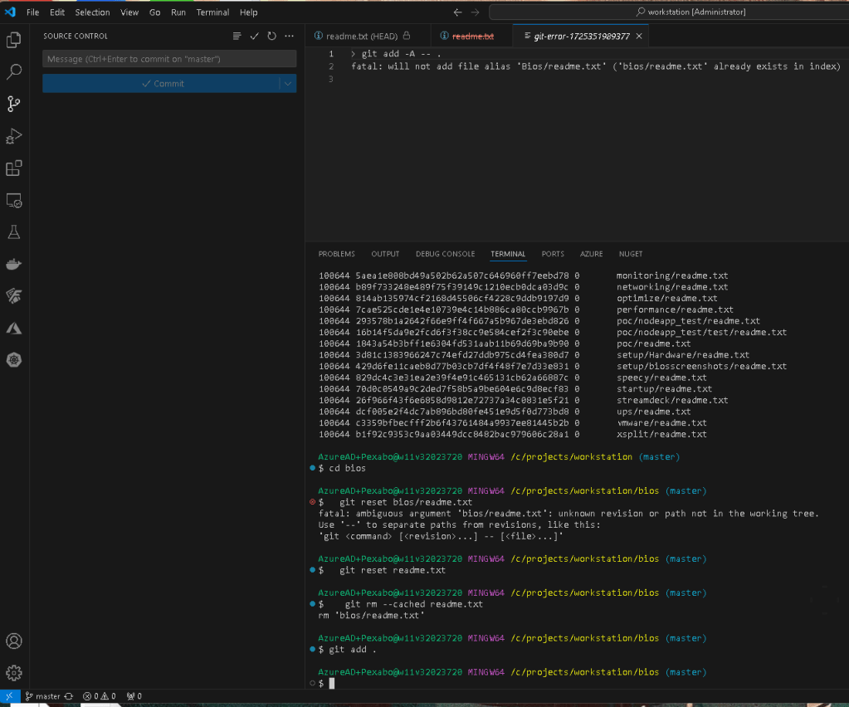Click 'setup/Hardware/readme.txt' terminal entry

(683, 354)
